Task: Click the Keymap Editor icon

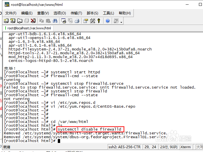Action: click(x=92, y=21)
